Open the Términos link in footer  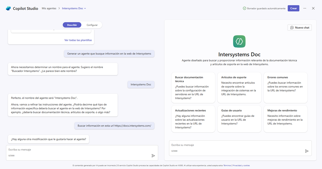(227, 165)
